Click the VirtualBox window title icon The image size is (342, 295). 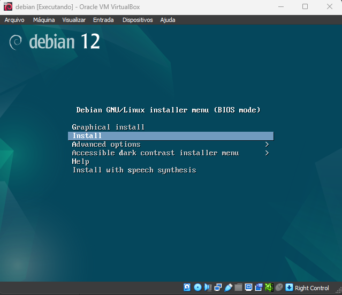(8, 7)
